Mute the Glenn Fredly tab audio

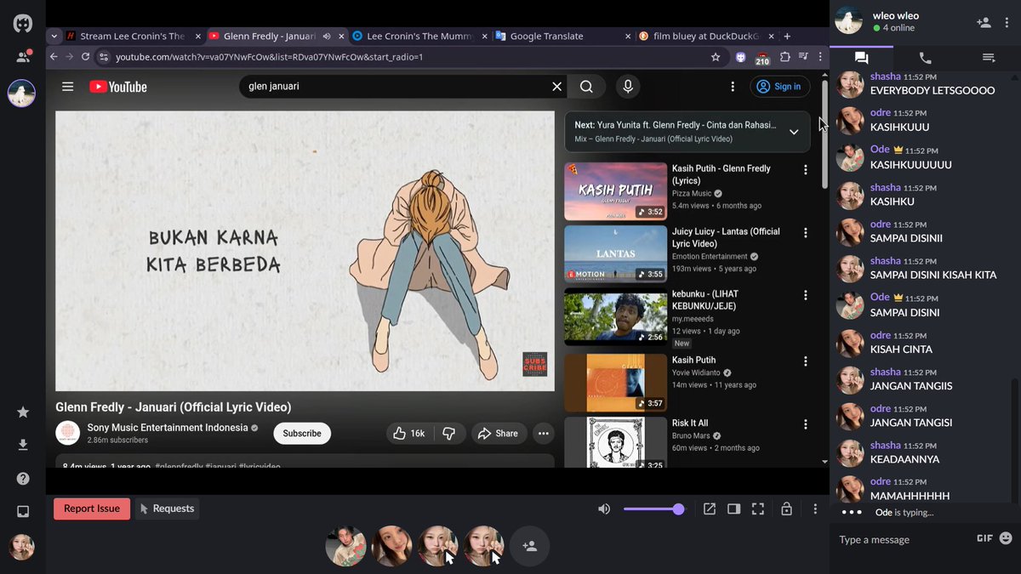click(x=328, y=37)
